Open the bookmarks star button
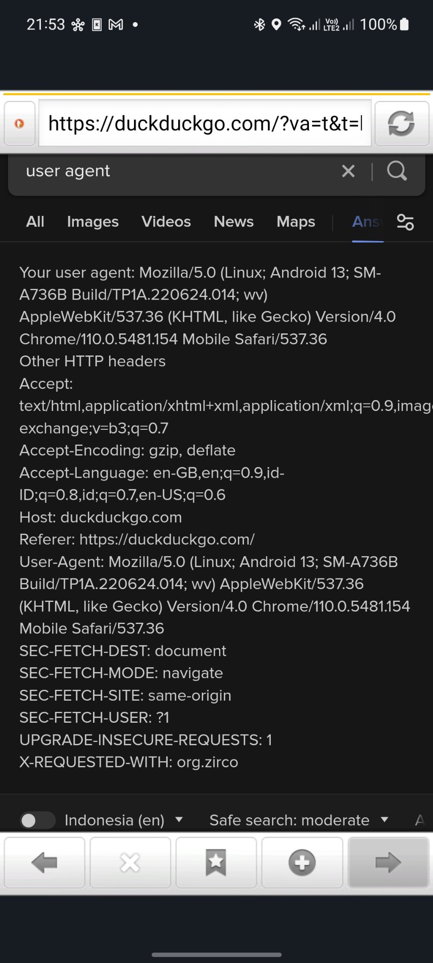Viewport: 433px width, 963px height. [216, 862]
